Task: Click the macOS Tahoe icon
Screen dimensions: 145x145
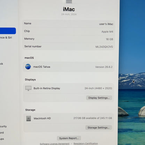Action: pos(28,67)
